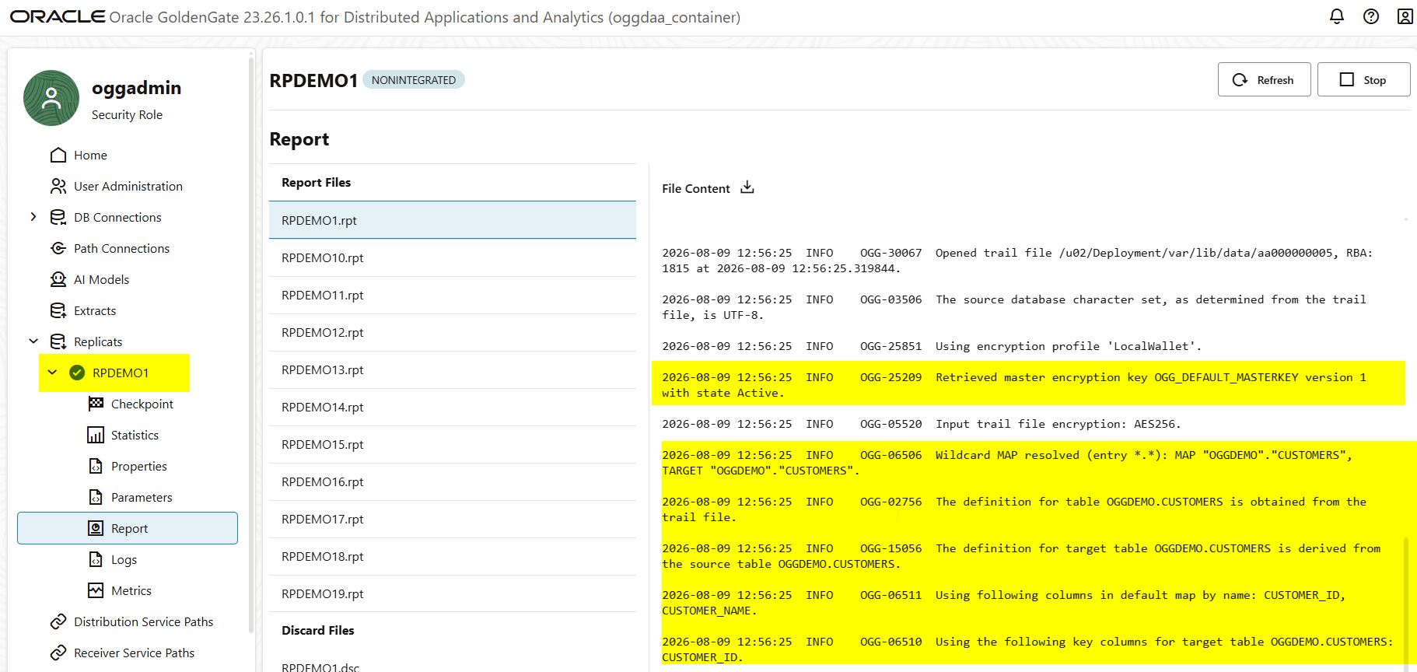Click the Checkpoint flag icon
Viewport: 1417px width, 672px height.
[x=96, y=404]
